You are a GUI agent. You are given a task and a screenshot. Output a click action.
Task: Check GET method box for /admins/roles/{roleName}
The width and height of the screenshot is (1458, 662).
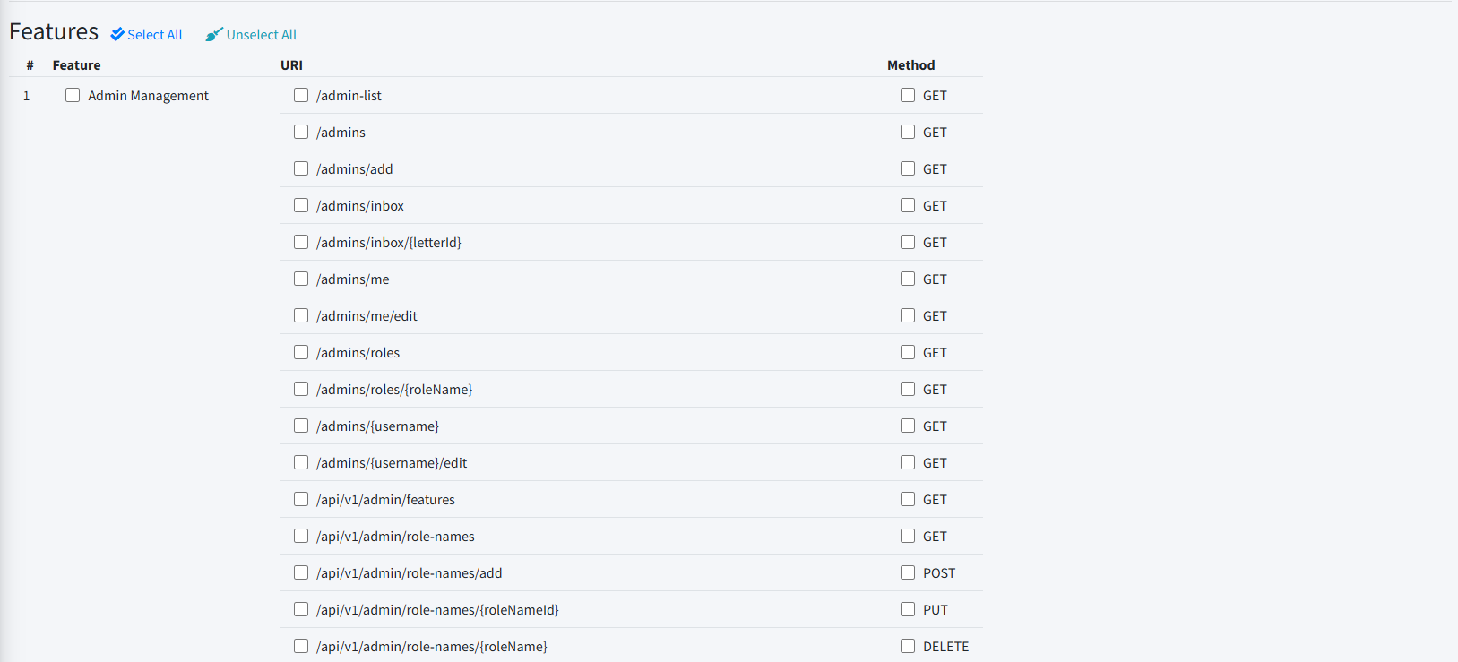pos(908,389)
